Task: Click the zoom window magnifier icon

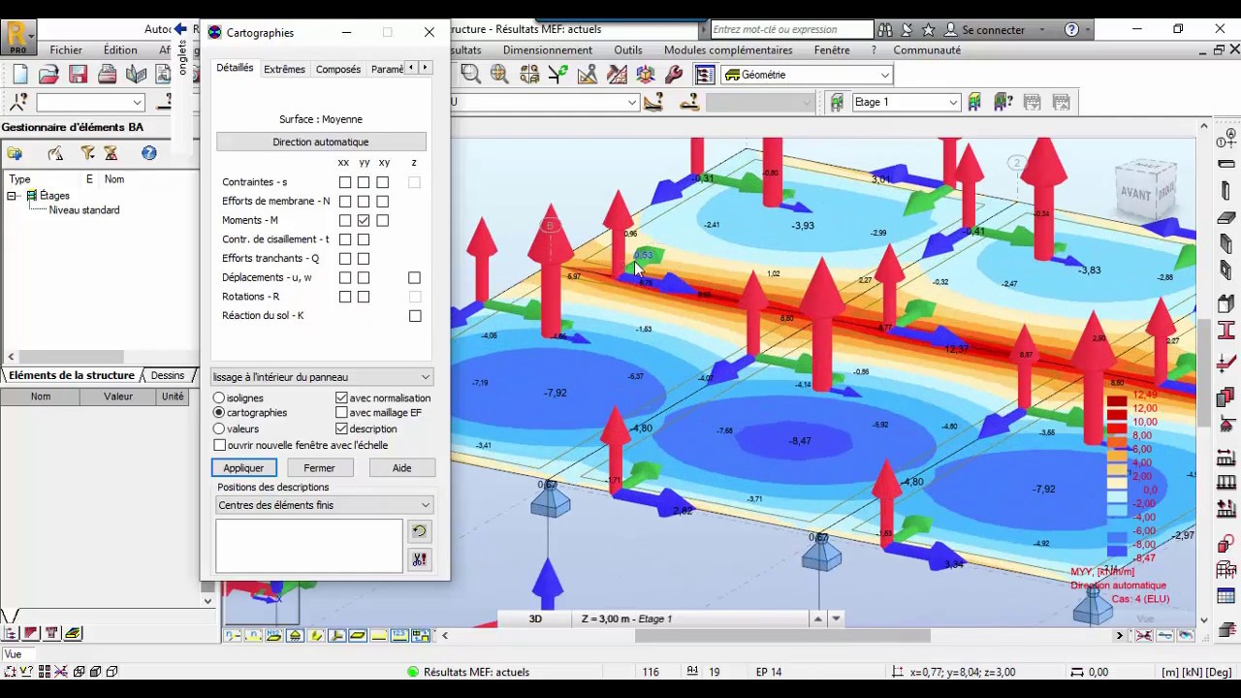Action: pos(471,75)
